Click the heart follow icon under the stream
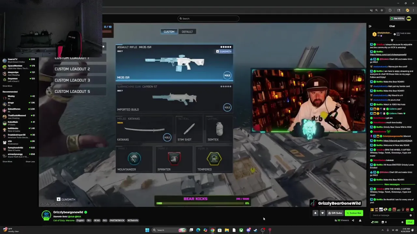 [x=323, y=213]
